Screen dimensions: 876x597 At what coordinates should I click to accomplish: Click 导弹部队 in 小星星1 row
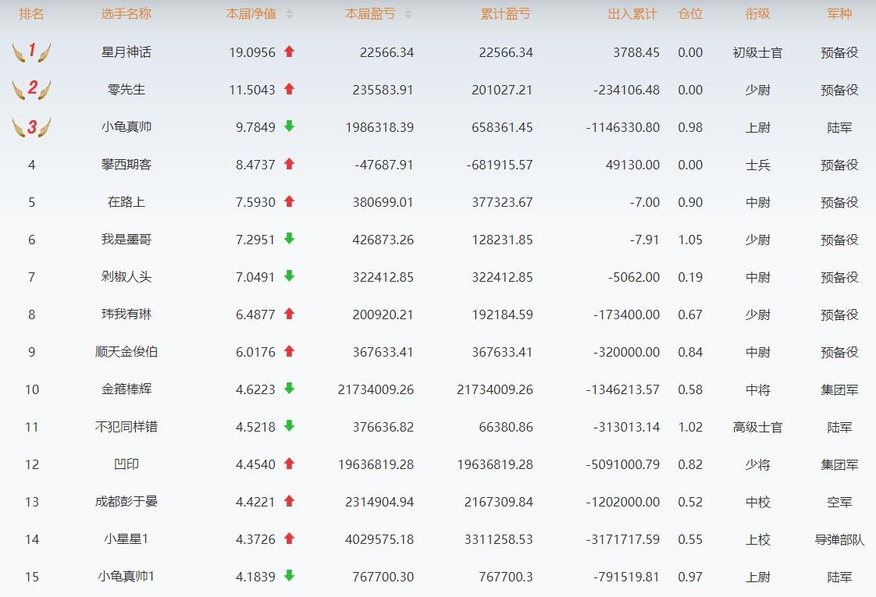[x=839, y=539]
